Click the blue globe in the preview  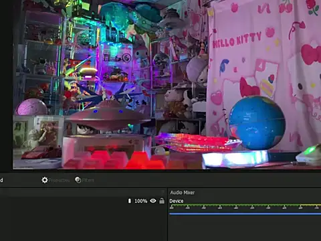(257, 123)
